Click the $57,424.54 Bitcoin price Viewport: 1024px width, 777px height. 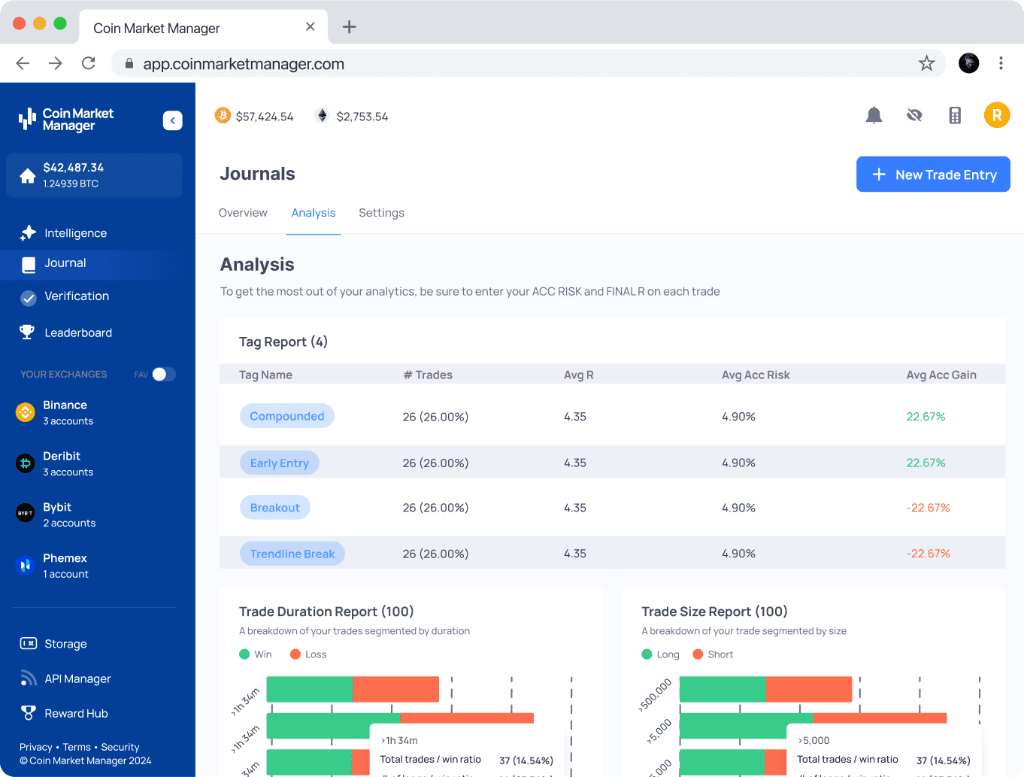265,117
